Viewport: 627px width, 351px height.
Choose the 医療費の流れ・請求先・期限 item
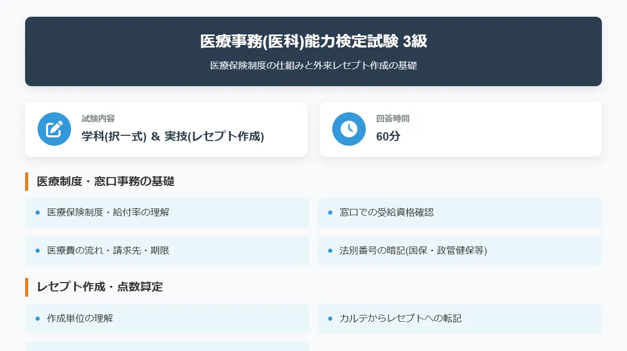click(x=167, y=251)
